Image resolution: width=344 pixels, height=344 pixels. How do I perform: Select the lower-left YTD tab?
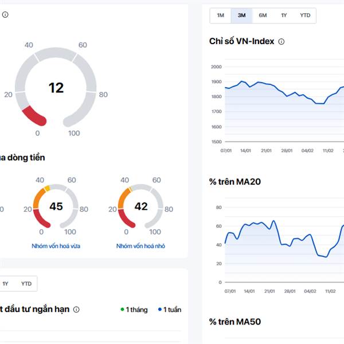(x=26, y=284)
